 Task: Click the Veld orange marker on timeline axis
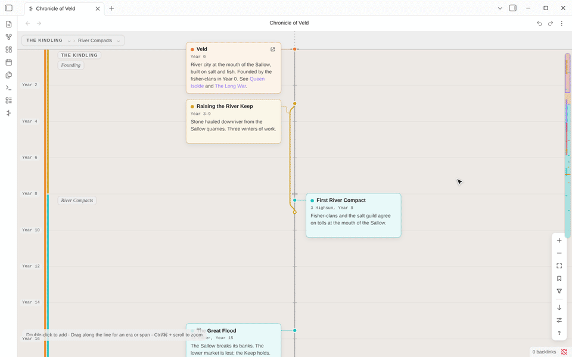pos(295,49)
